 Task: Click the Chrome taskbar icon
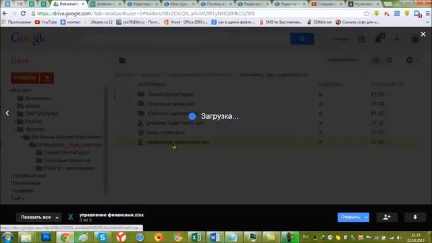(65, 237)
